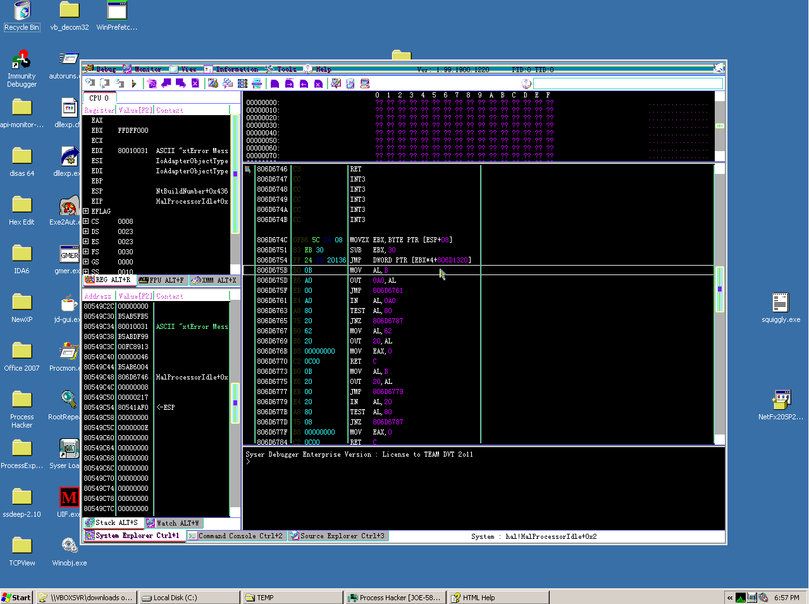Switch to HTML Help on the taskbar
Screen dimensions: 809x604
pos(498,598)
